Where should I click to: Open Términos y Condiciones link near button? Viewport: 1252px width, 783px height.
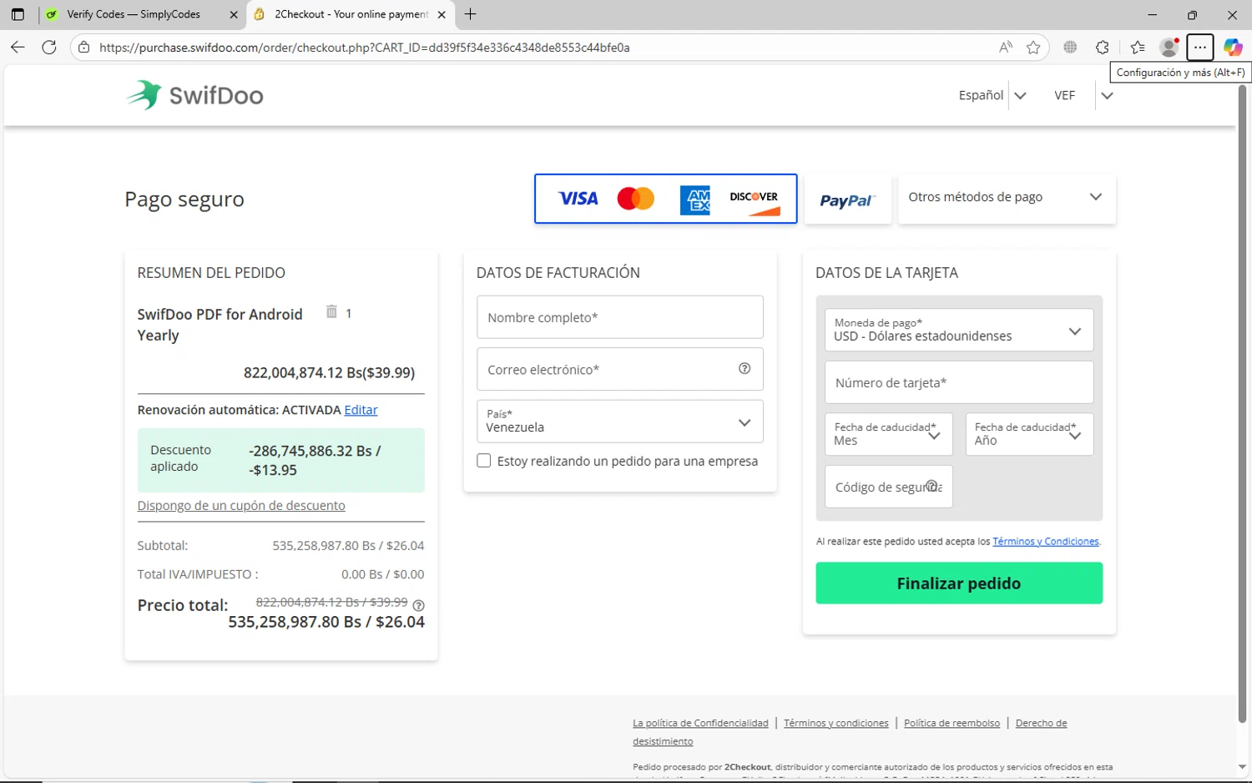click(1046, 541)
